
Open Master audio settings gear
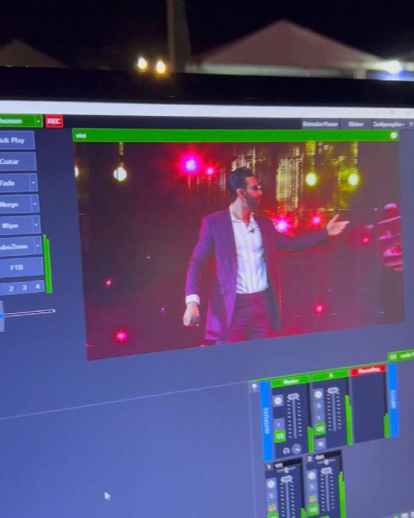click(x=278, y=401)
